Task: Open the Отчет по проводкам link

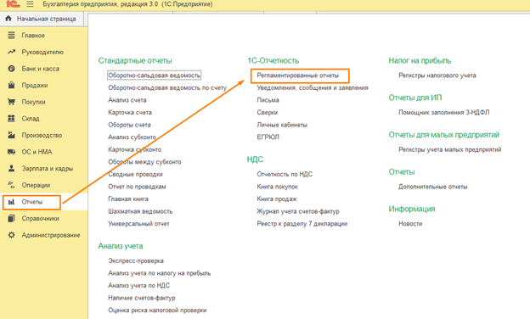Action: (137, 187)
